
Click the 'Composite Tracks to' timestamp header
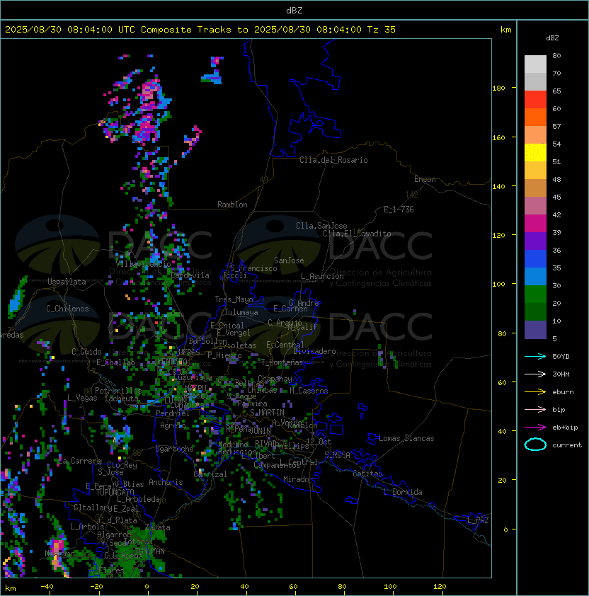[200, 30]
